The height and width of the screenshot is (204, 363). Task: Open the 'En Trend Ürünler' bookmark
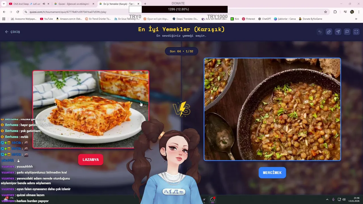pyautogui.click(x=98, y=19)
